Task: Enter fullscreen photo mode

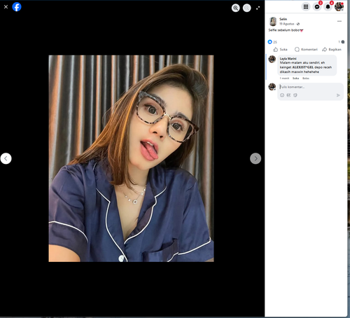Action: point(258,8)
